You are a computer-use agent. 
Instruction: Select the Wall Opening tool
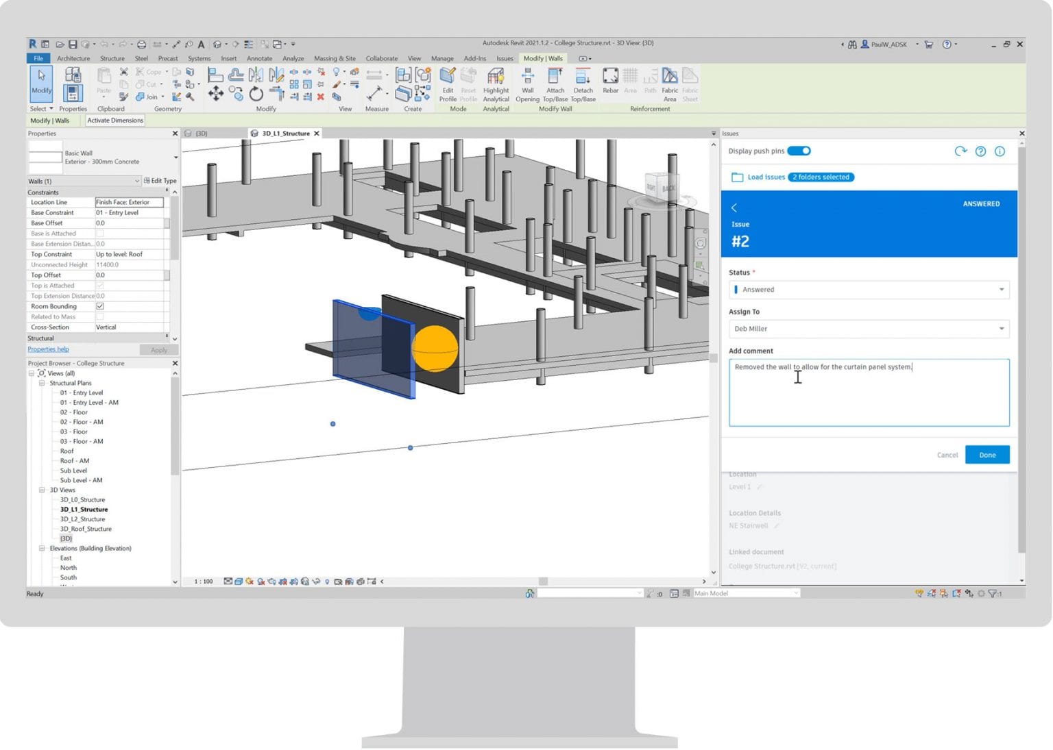click(527, 84)
